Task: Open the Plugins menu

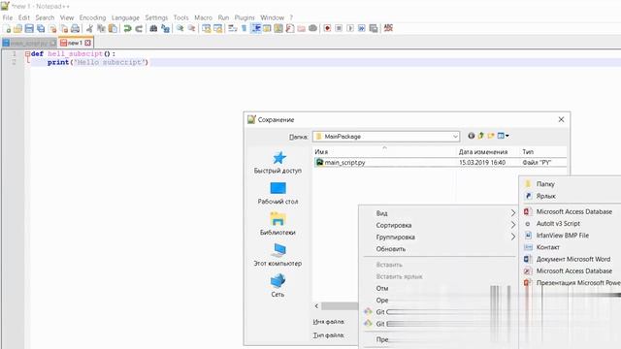Action: coord(245,17)
